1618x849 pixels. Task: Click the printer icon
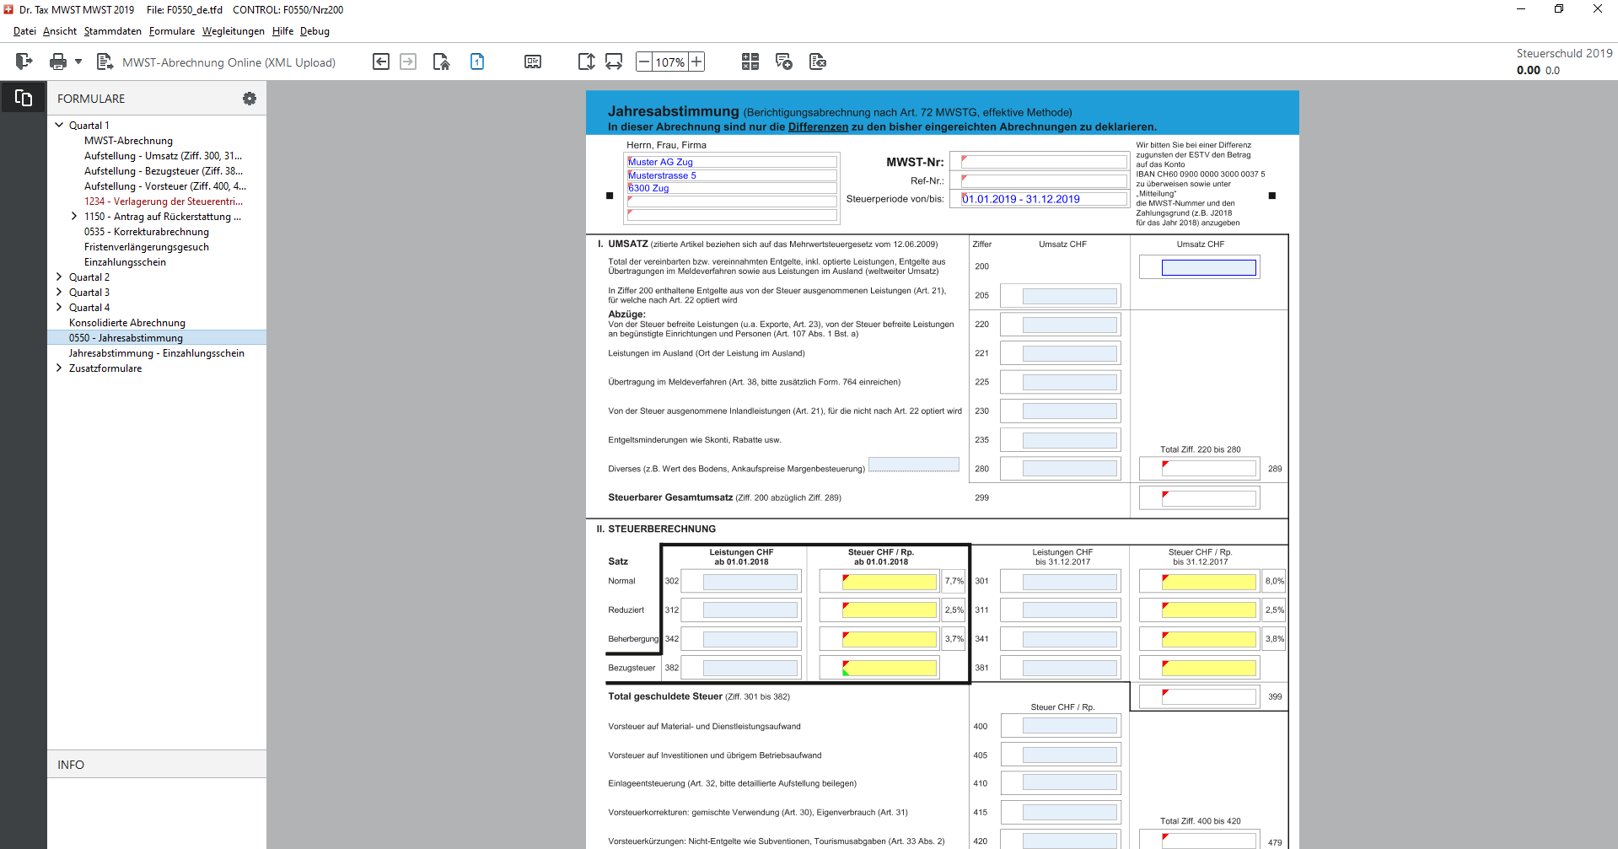click(x=58, y=62)
